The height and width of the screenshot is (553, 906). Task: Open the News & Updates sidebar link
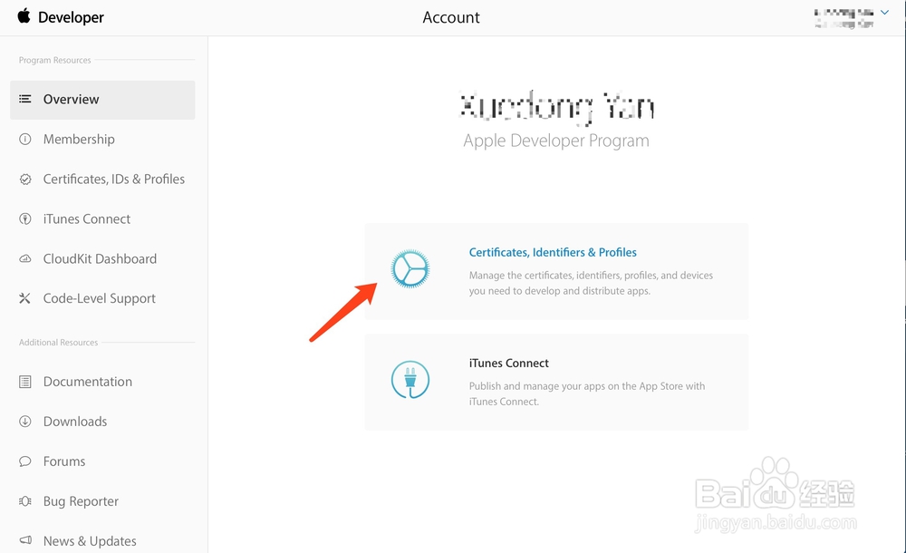coord(90,541)
